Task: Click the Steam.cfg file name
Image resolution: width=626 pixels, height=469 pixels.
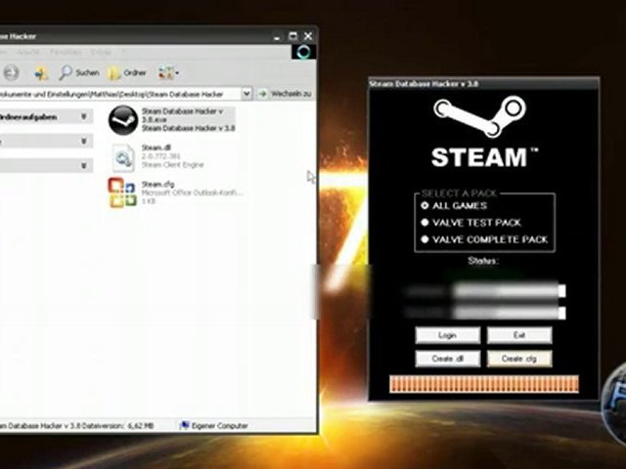Action: 158,185
